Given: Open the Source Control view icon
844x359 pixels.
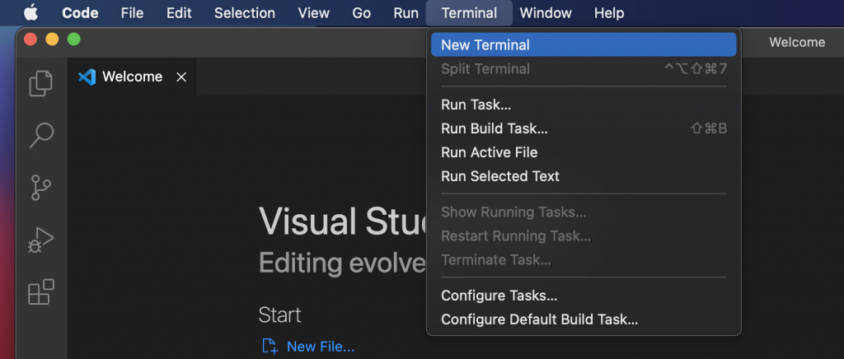Looking at the screenshot, I should [x=41, y=187].
